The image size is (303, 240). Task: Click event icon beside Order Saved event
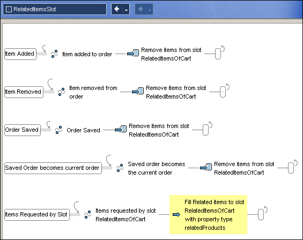[59, 130]
